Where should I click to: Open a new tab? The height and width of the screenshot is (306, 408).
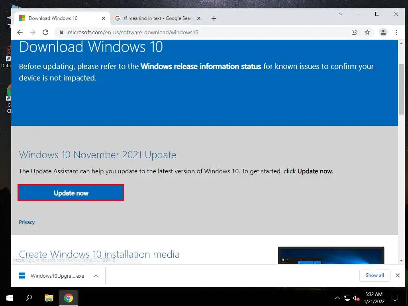coord(214,18)
